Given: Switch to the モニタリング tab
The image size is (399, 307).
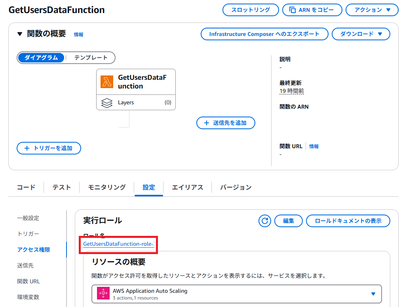Looking at the screenshot, I should point(106,187).
